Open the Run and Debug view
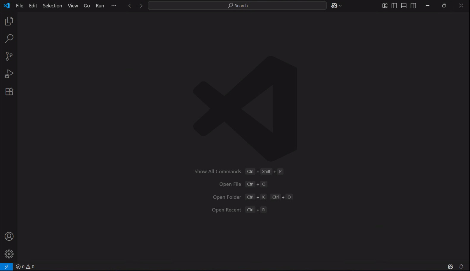The width and height of the screenshot is (470, 271). [9, 74]
